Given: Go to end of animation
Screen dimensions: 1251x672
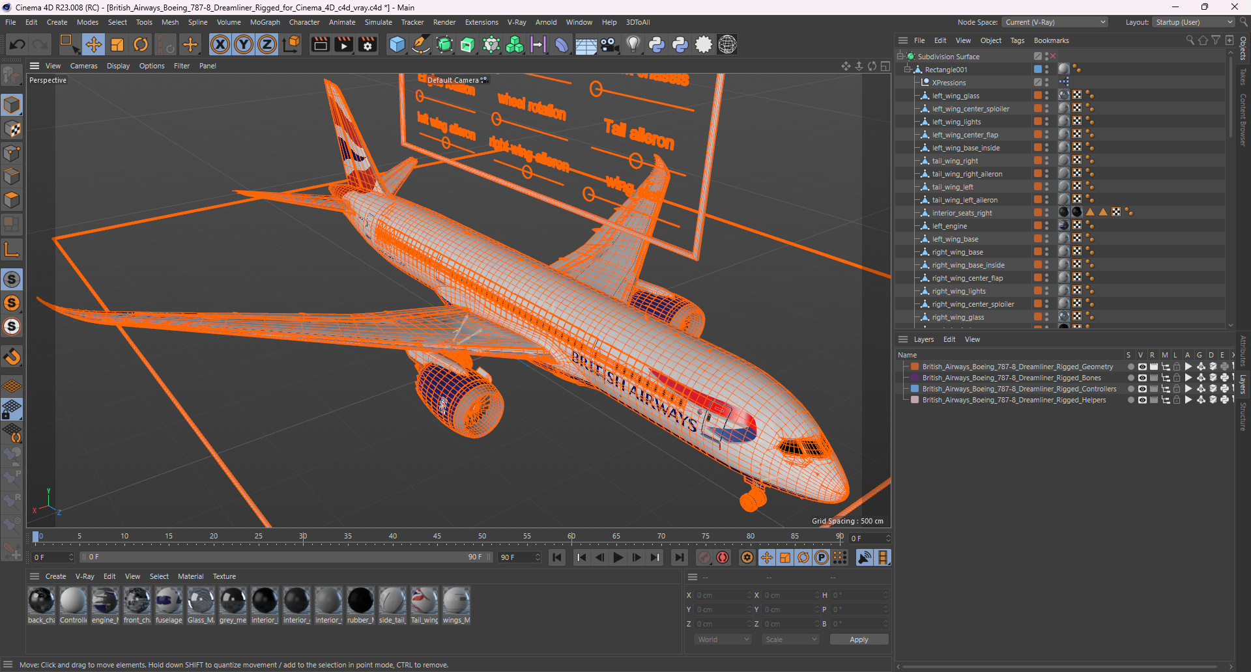Looking at the screenshot, I should 679,557.
